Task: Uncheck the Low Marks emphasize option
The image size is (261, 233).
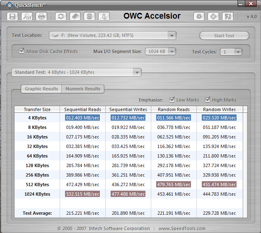Action: coord(172,100)
